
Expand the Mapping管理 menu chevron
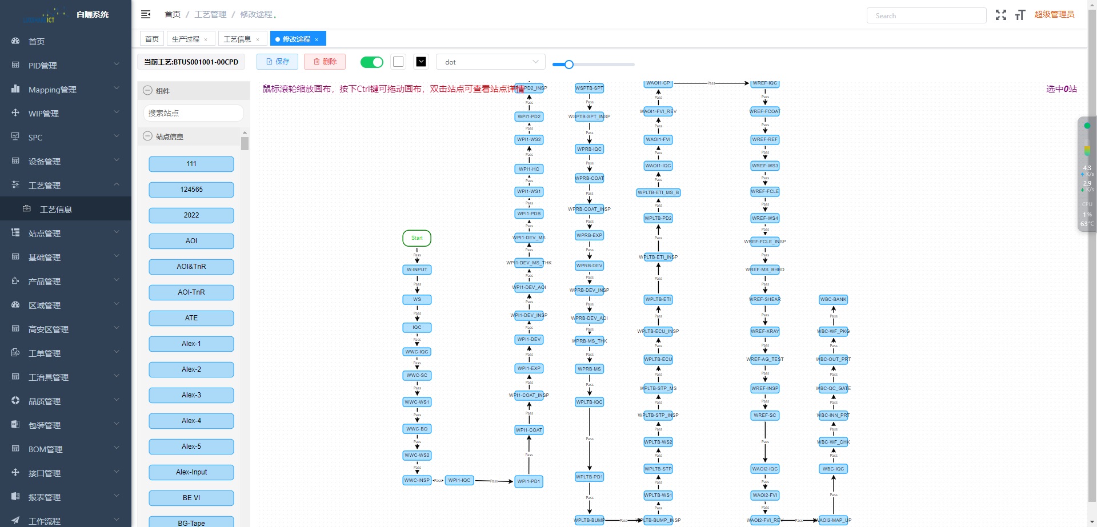[117, 88]
